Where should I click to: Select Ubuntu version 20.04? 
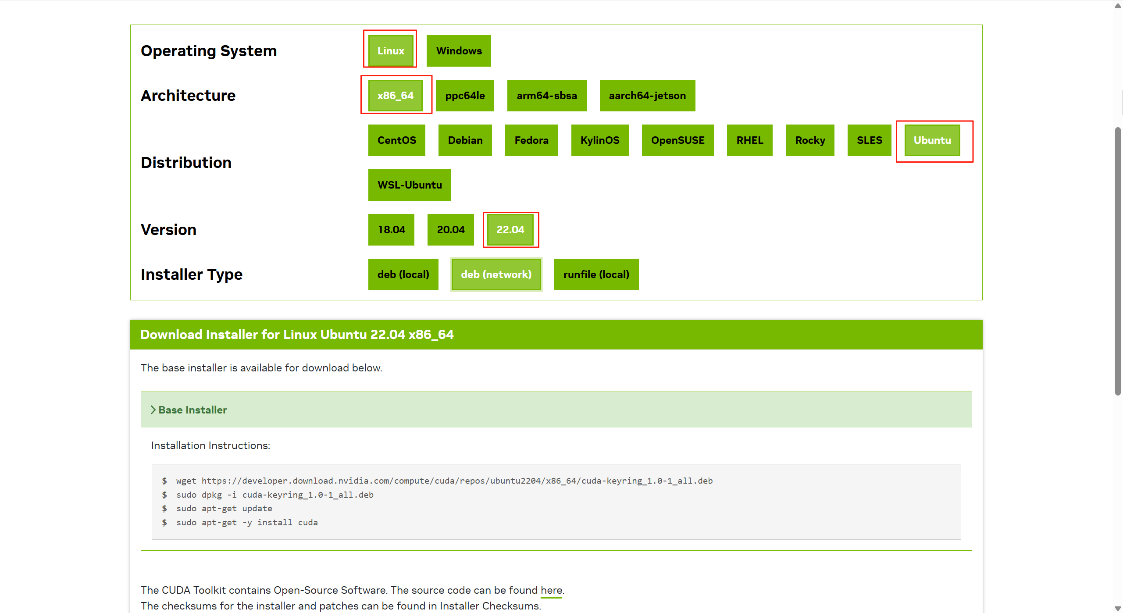pyautogui.click(x=450, y=230)
